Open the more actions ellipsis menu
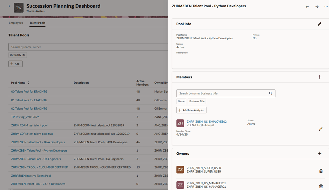329x190 pixels. (x=326, y=7)
